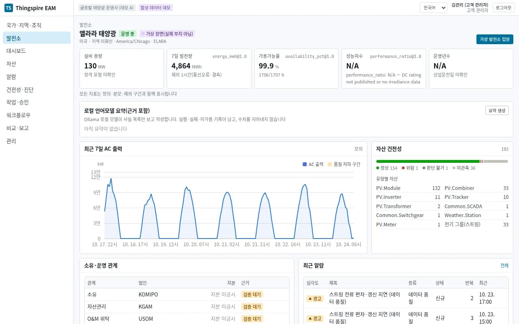Viewport: 519px width, 324px height.
Task: Click the 가동가능률 99.9% card
Action: (296, 68)
